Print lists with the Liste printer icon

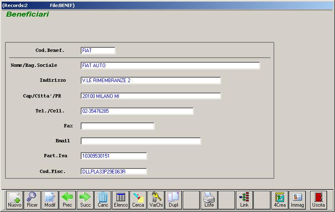(209, 200)
